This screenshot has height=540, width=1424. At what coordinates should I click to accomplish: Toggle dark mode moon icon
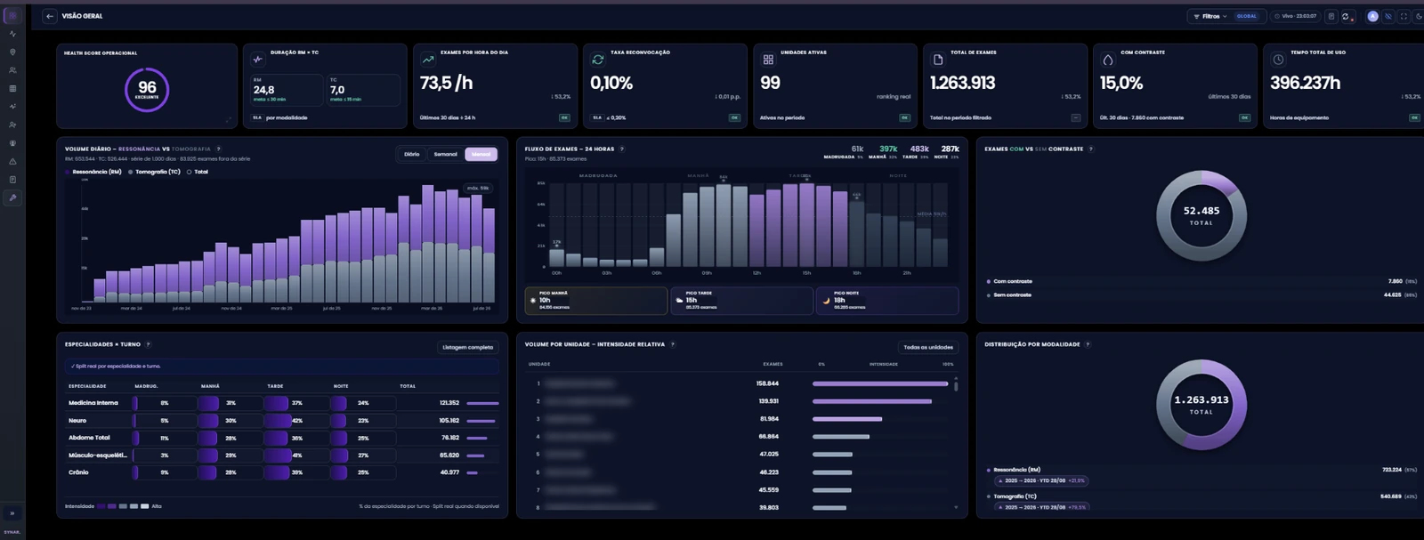tap(1419, 16)
